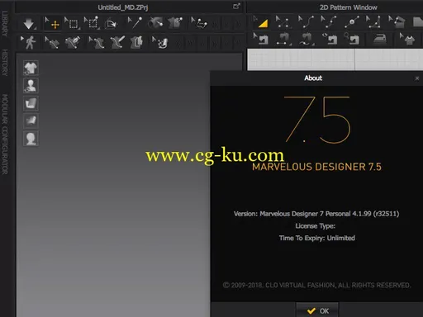This screenshot has height=317, width=423.
Task: Click the Untitled_MD.ZPrj window title
Action: tap(123, 7)
